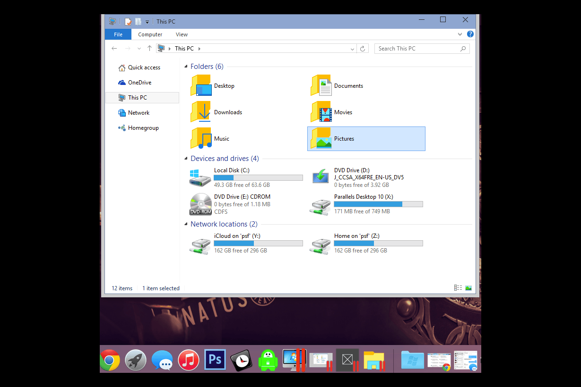
Task: Select iCloud on 'psf' (Y:) drive
Action: tap(246, 243)
